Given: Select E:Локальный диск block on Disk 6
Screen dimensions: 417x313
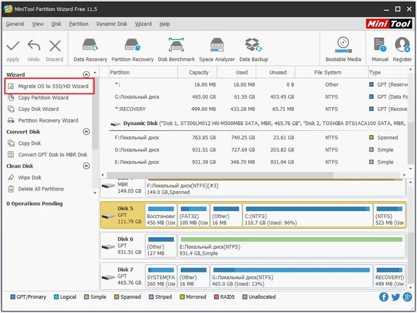Looking at the screenshot, I should pos(291,246).
